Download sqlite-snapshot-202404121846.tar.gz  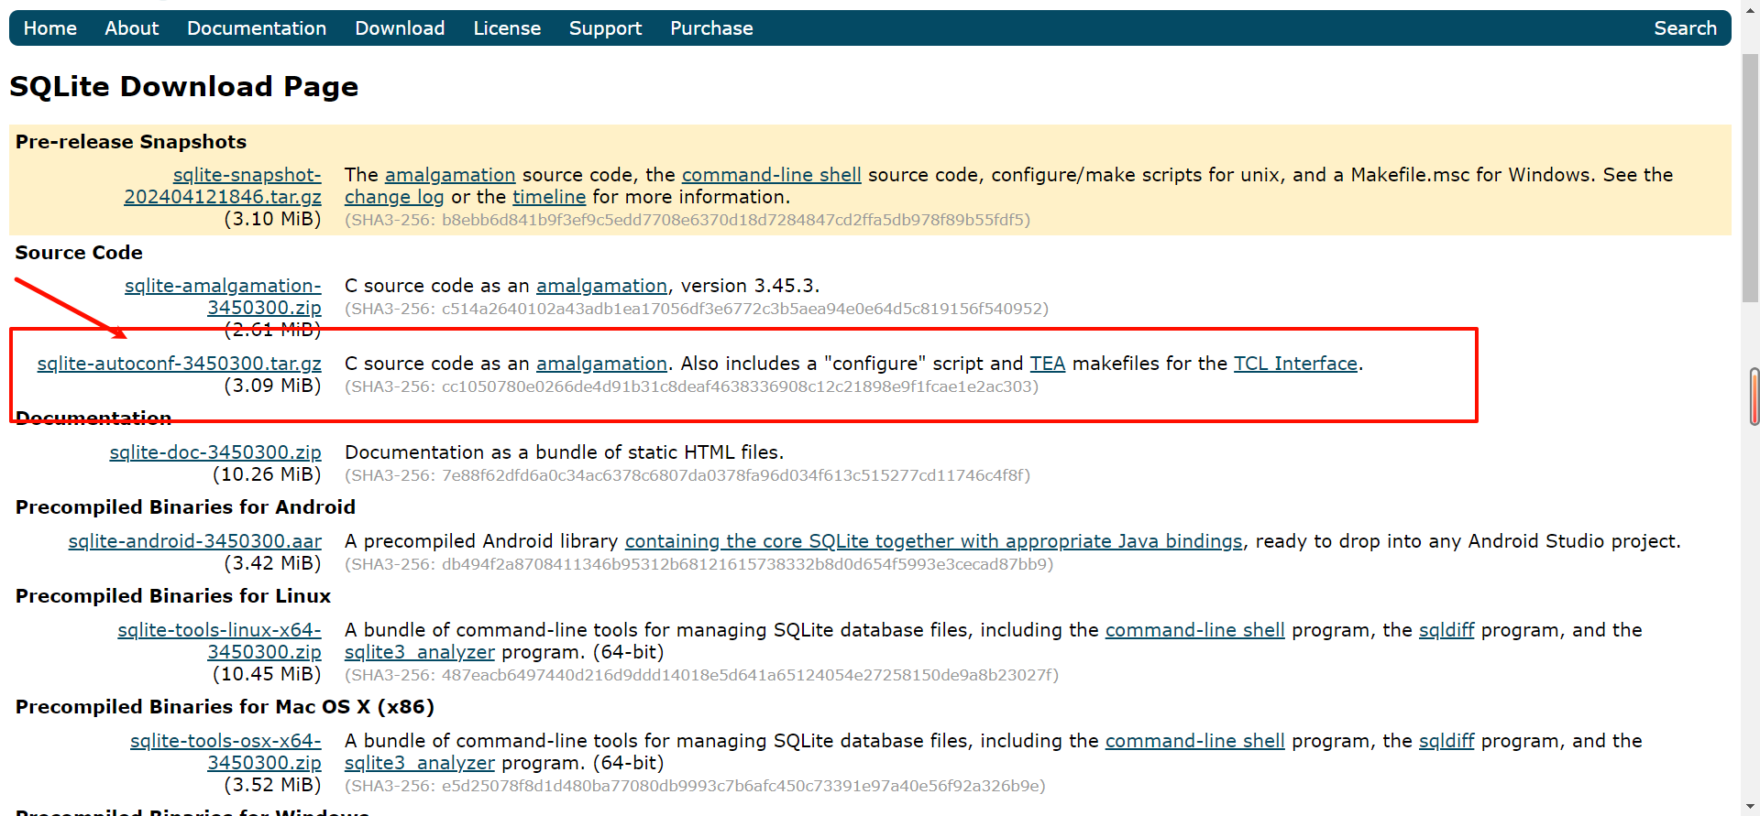coord(223,186)
